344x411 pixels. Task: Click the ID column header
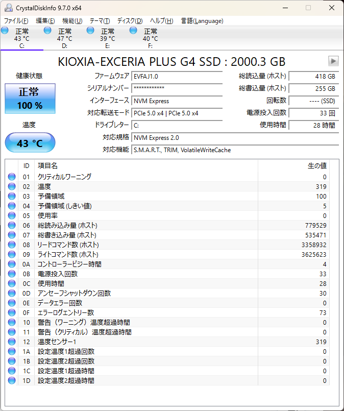click(x=26, y=165)
